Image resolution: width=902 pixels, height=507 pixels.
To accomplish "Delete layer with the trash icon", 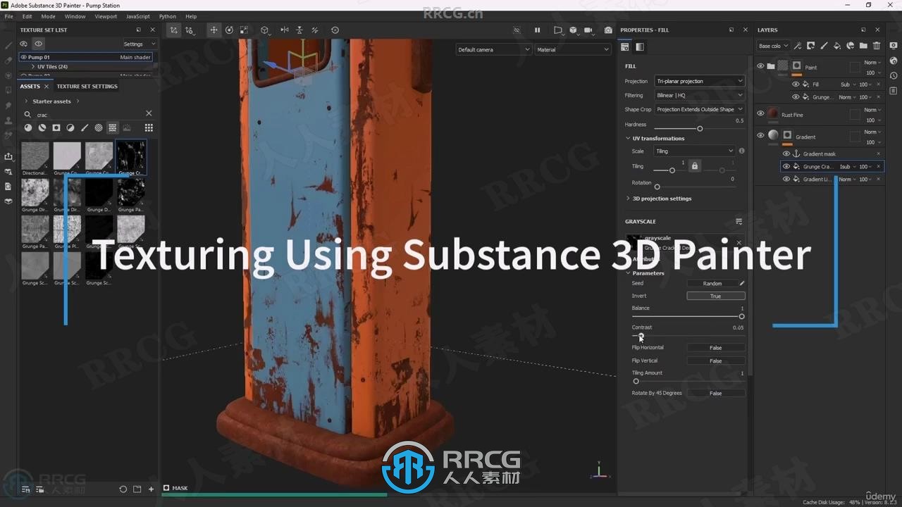I will tap(877, 46).
